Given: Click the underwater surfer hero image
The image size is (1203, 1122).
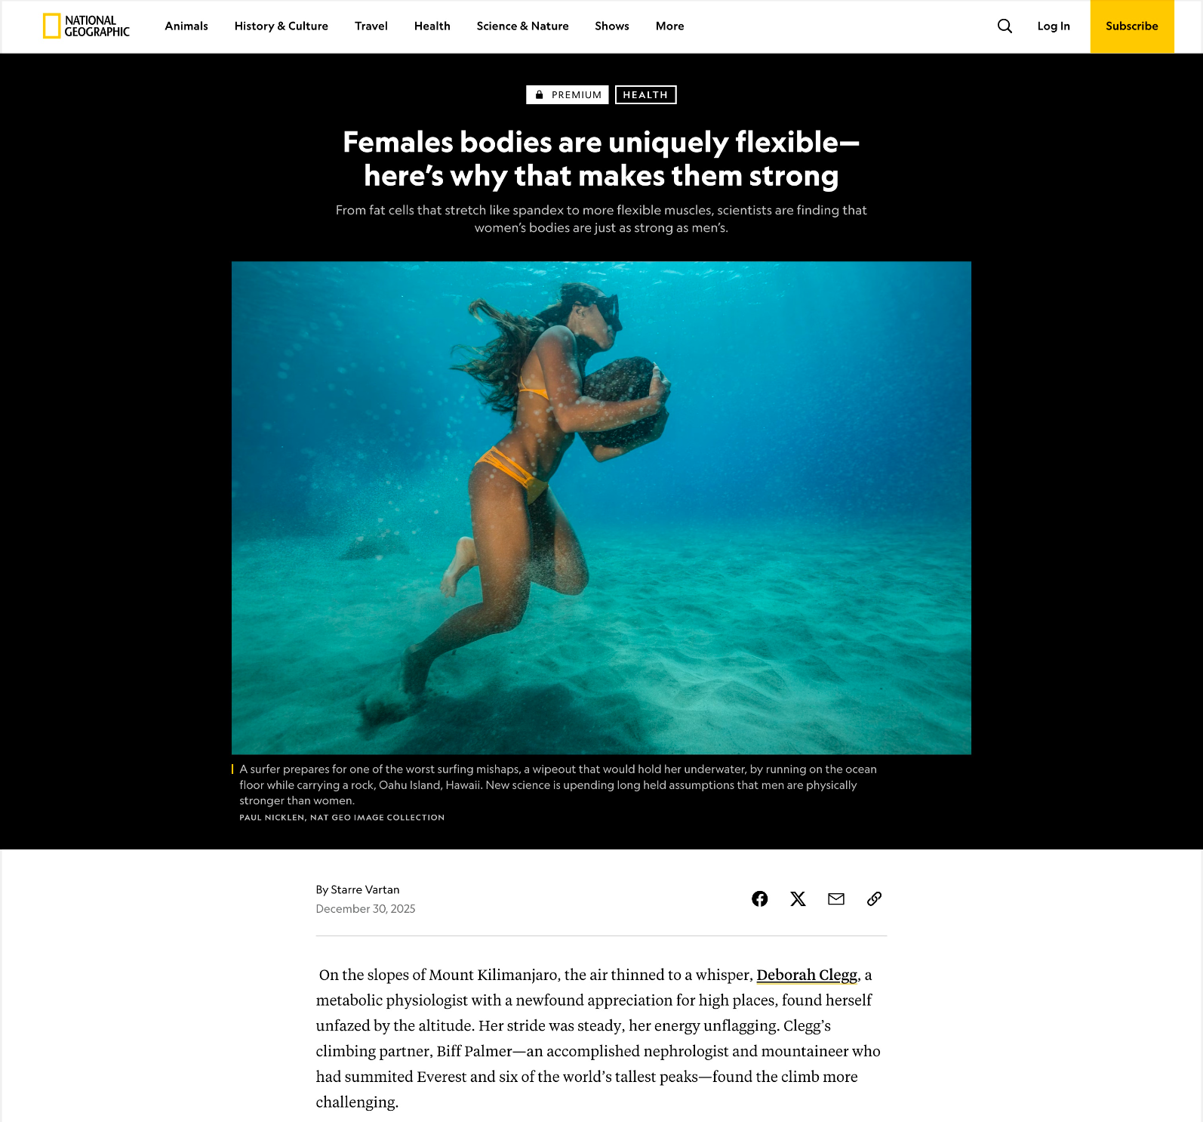Looking at the screenshot, I should pyautogui.click(x=601, y=507).
